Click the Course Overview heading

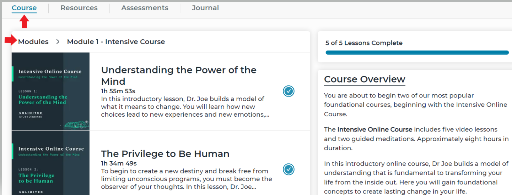pos(365,79)
